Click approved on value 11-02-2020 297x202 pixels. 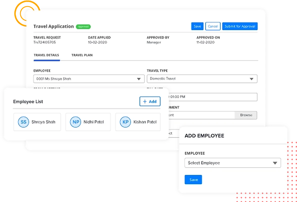tap(205, 42)
